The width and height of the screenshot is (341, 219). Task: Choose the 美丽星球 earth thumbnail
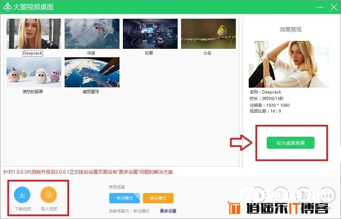92,73
